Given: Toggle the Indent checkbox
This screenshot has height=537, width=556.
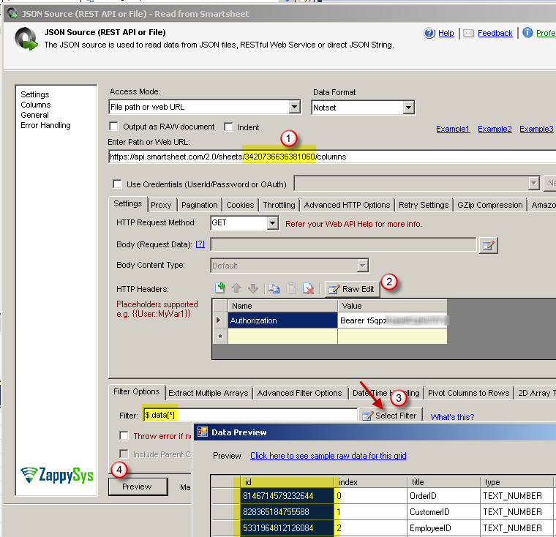Looking at the screenshot, I should click(x=228, y=127).
